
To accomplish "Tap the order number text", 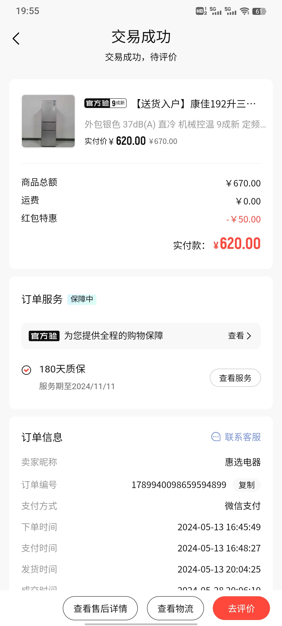I will click(179, 485).
